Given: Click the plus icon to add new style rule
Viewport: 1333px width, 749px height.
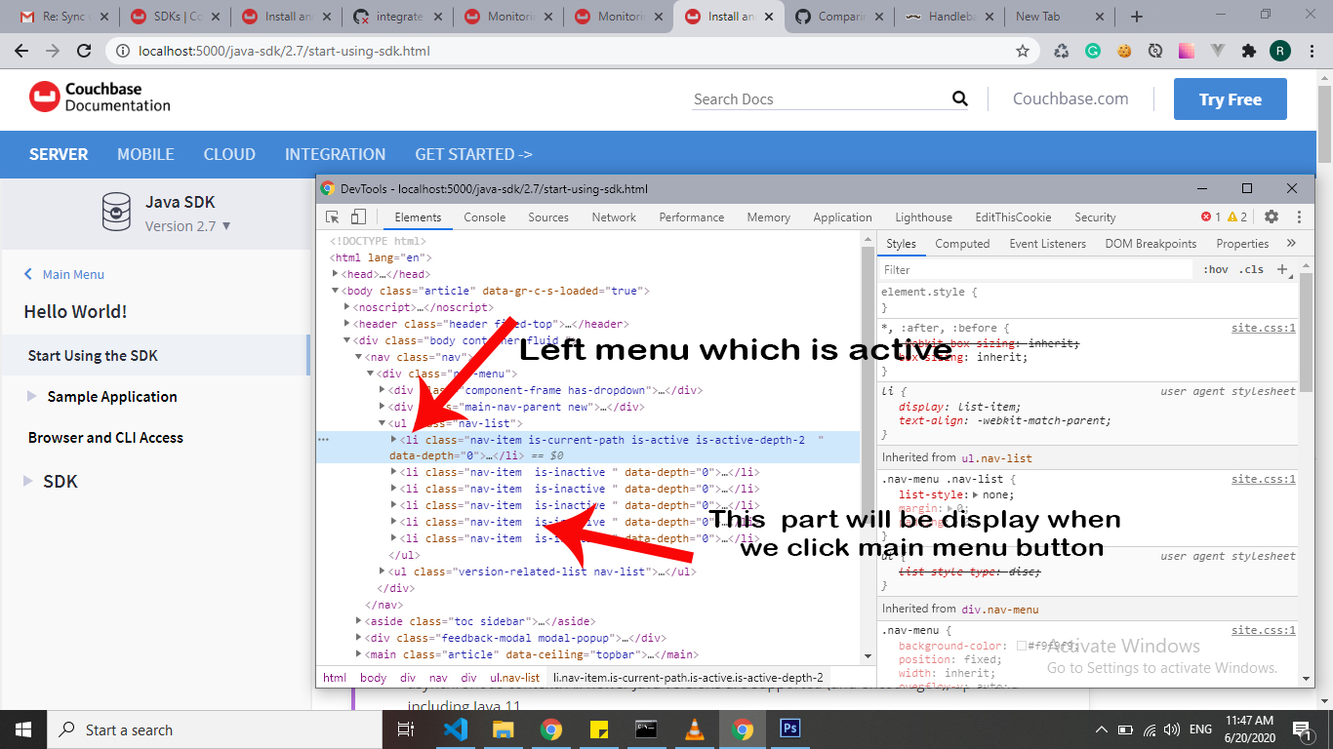Looking at the screenshot, I should coord(1282,270).
